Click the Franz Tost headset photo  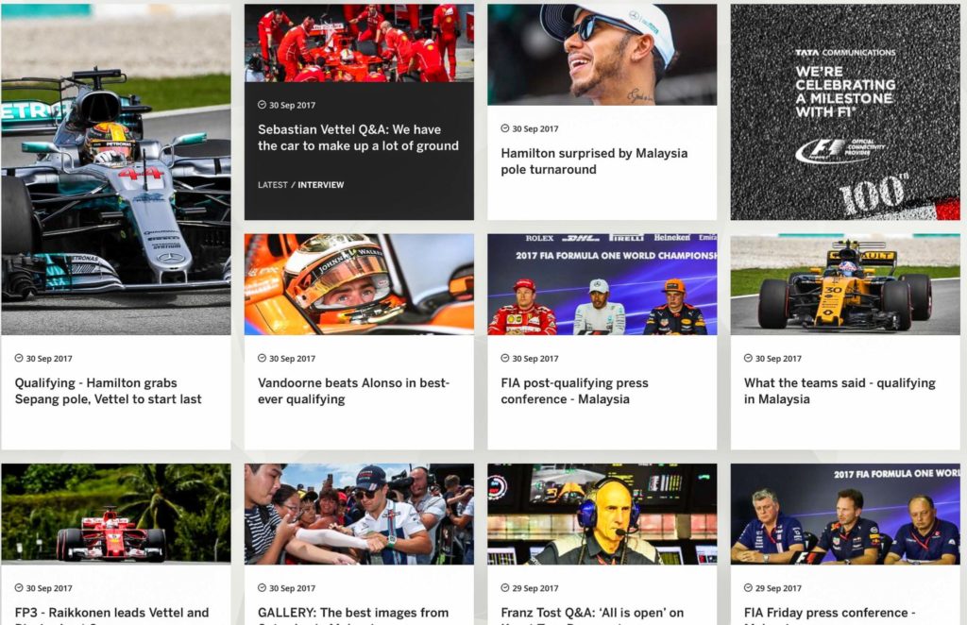point(602,514)
